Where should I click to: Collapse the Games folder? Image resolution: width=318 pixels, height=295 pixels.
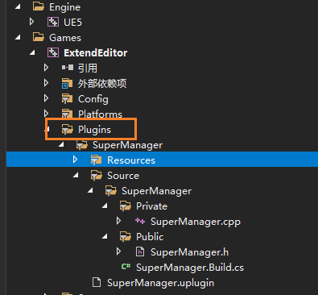coord(18,38)
